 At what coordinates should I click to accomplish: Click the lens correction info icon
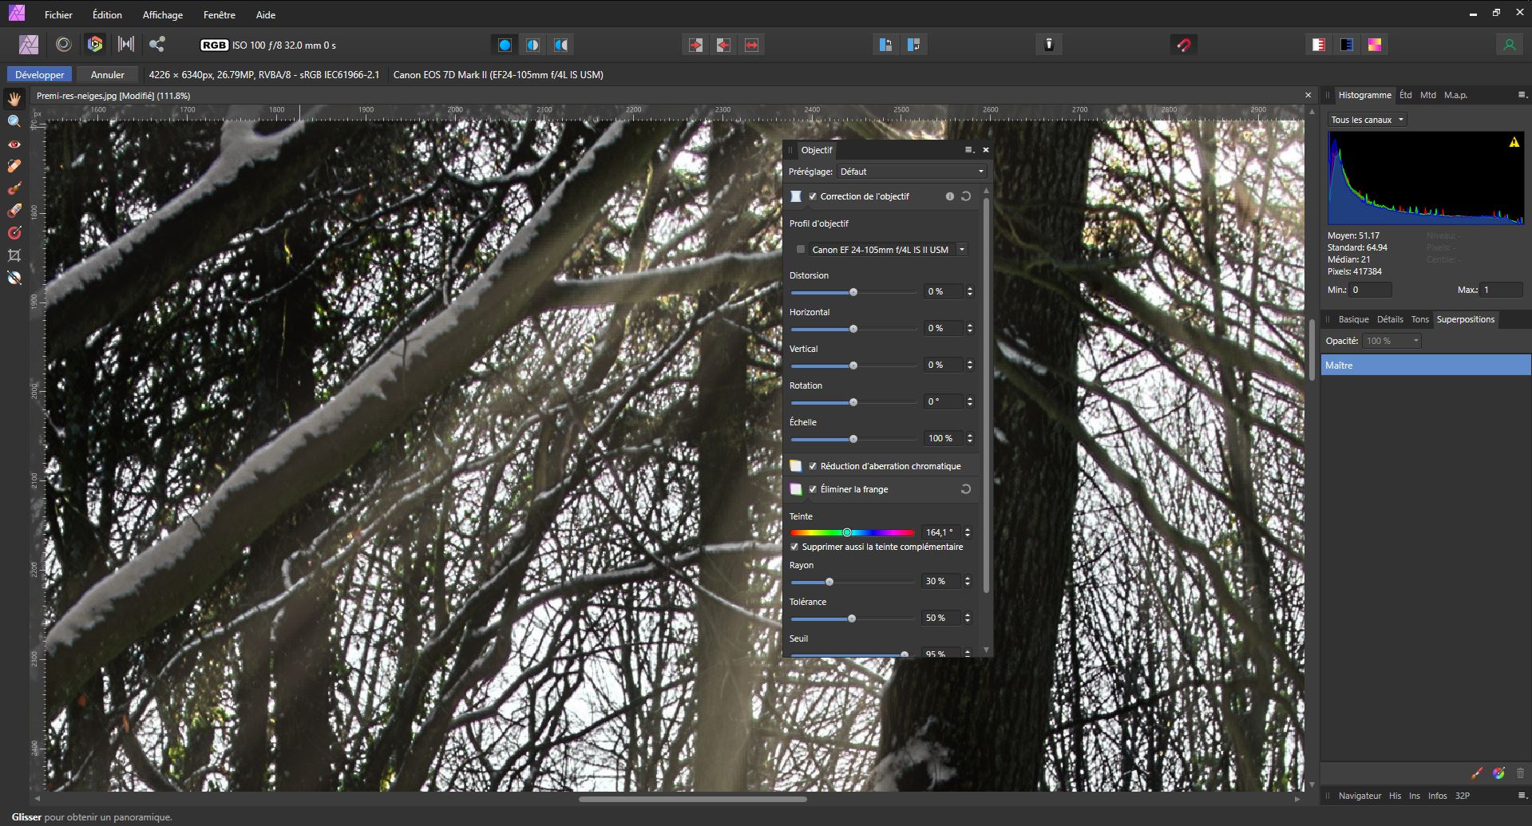click(950, 196)
